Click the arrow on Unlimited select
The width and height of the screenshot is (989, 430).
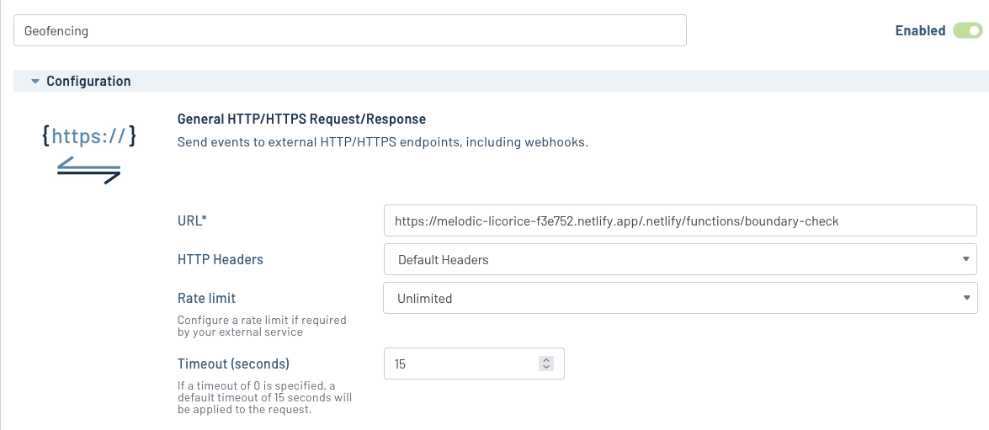click(965, 298)
